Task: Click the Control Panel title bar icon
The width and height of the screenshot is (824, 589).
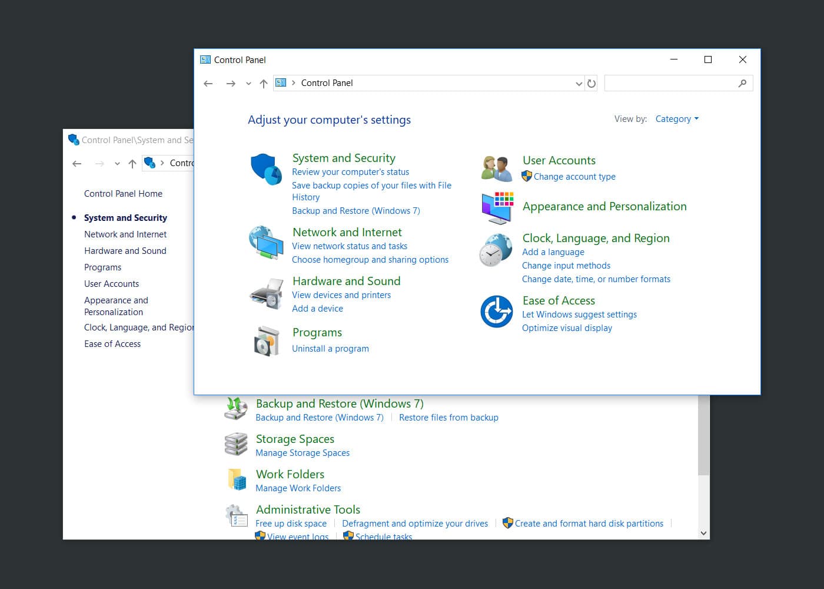Action: pos(205,59)
